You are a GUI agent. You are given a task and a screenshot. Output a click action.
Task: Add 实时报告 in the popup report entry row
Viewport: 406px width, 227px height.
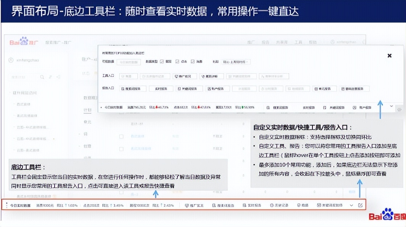click(x=161, y=89)
